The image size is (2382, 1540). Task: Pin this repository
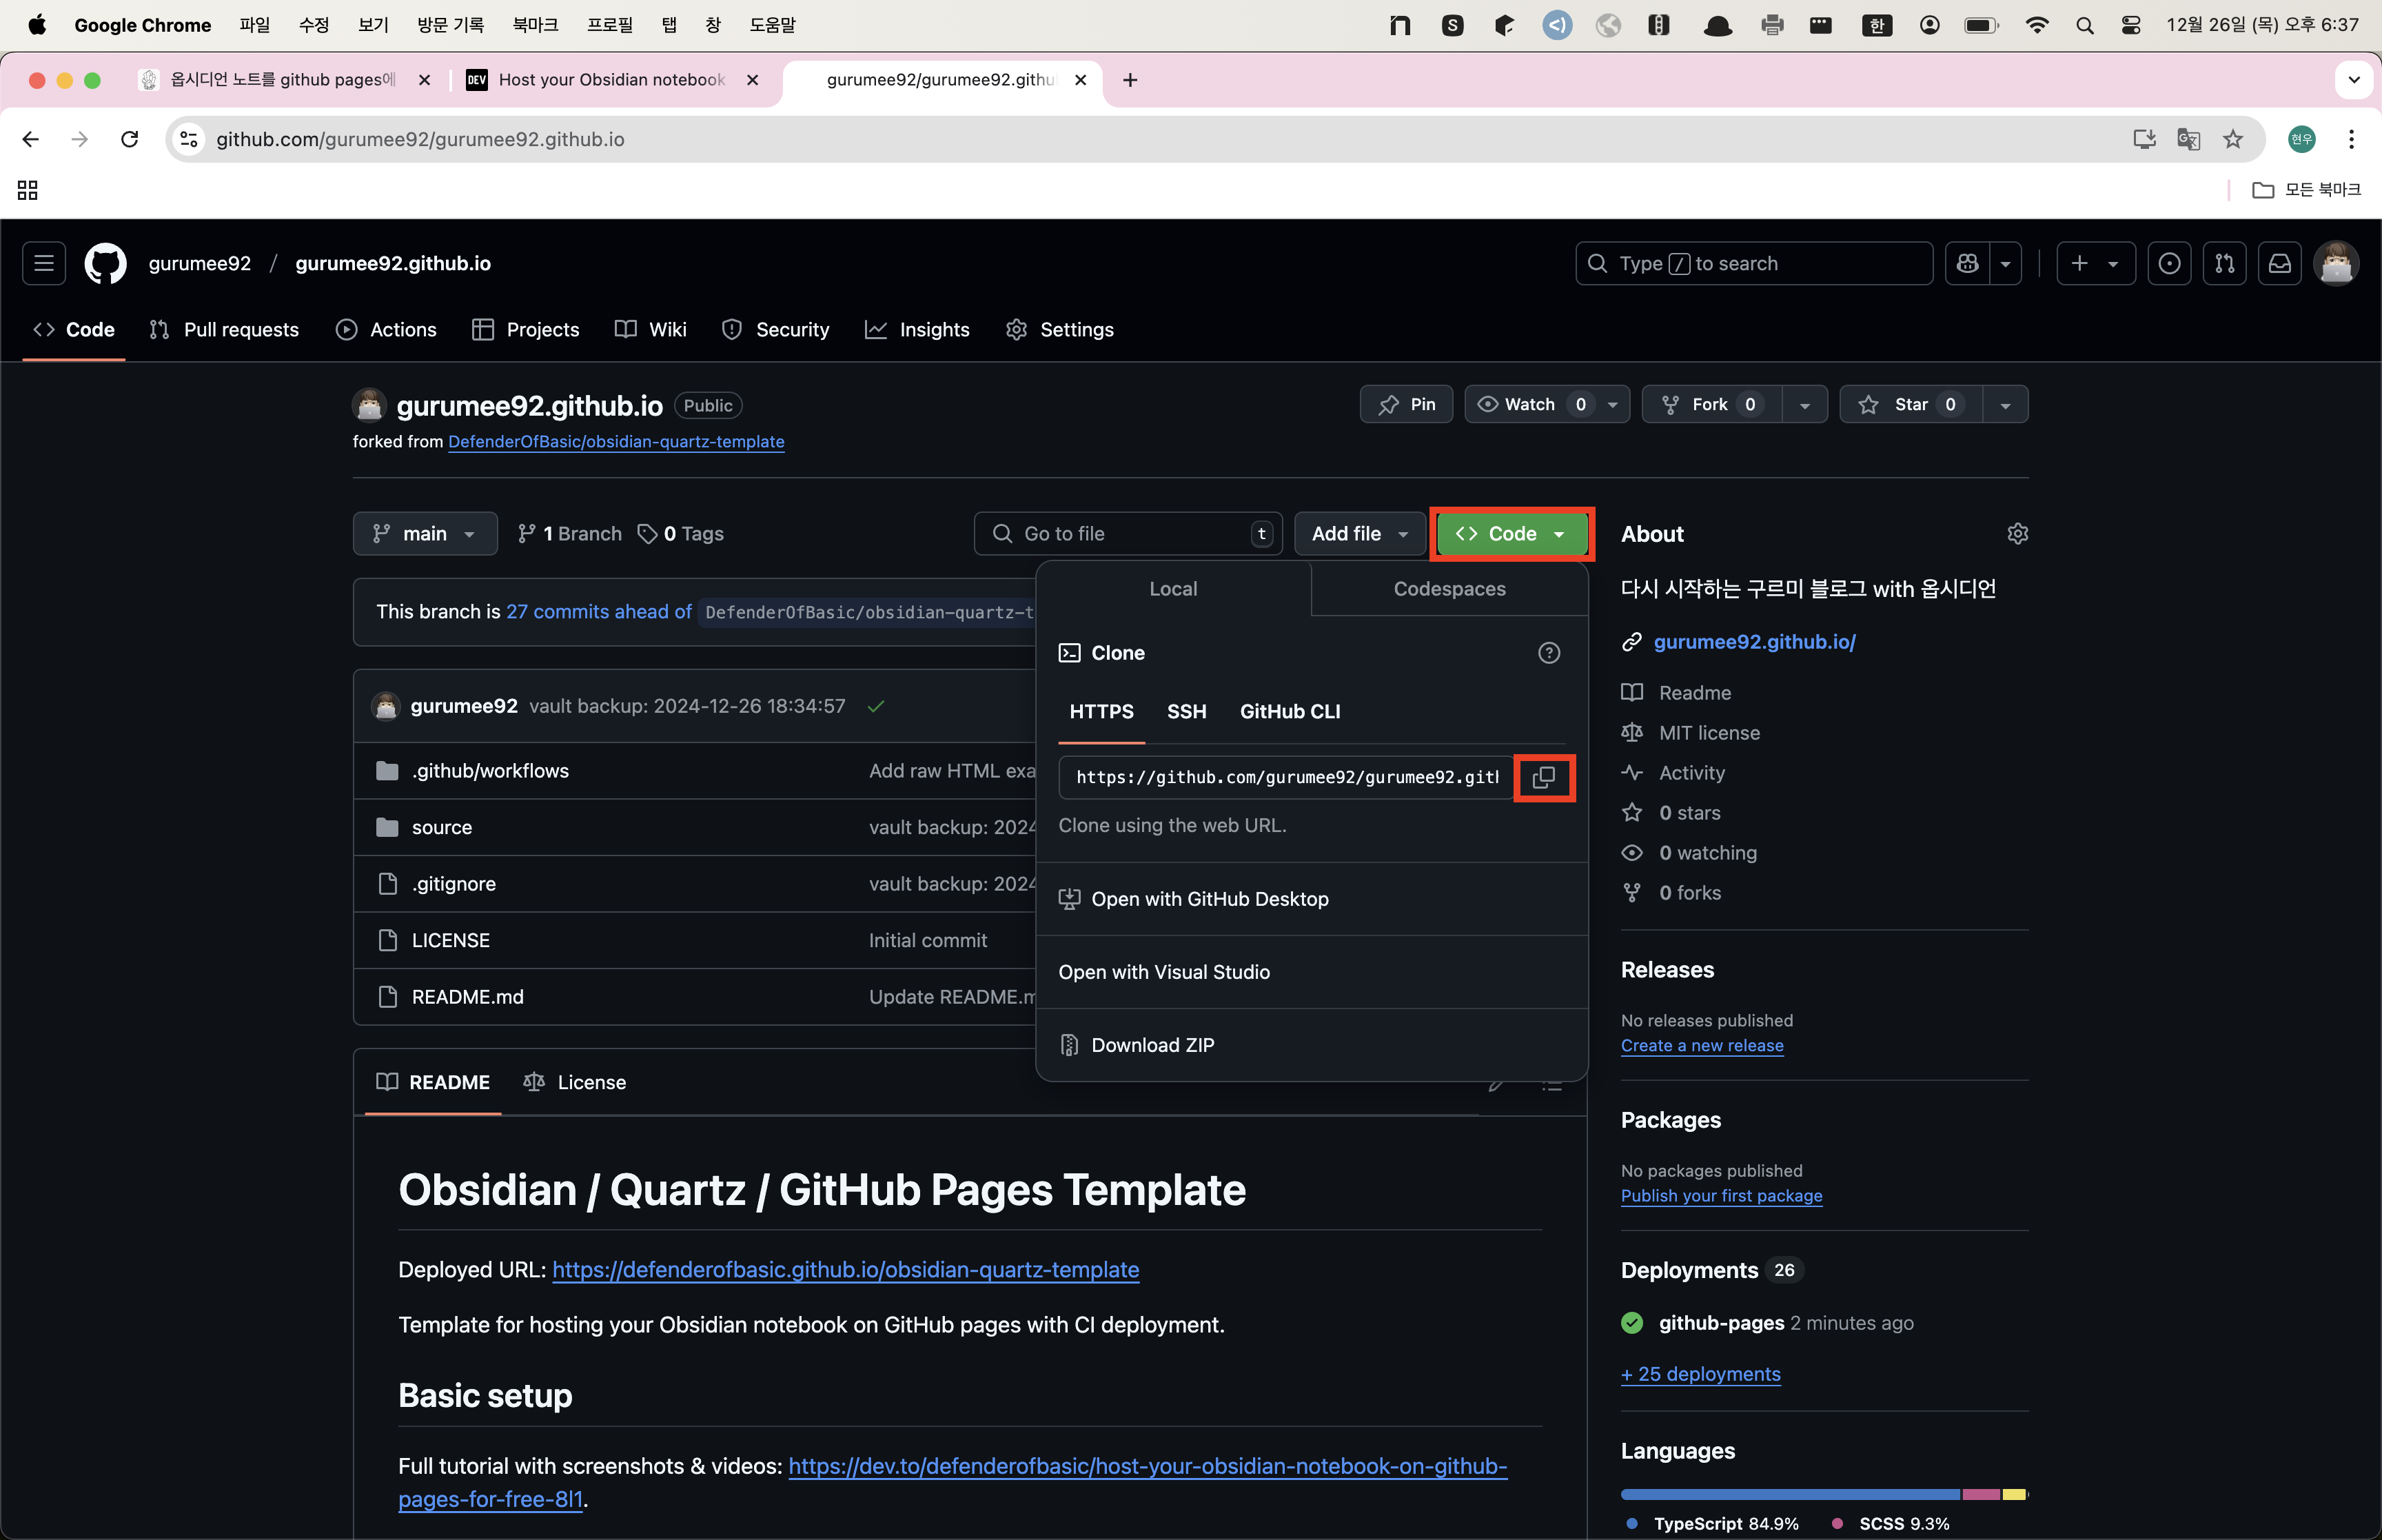(1405, 404)
